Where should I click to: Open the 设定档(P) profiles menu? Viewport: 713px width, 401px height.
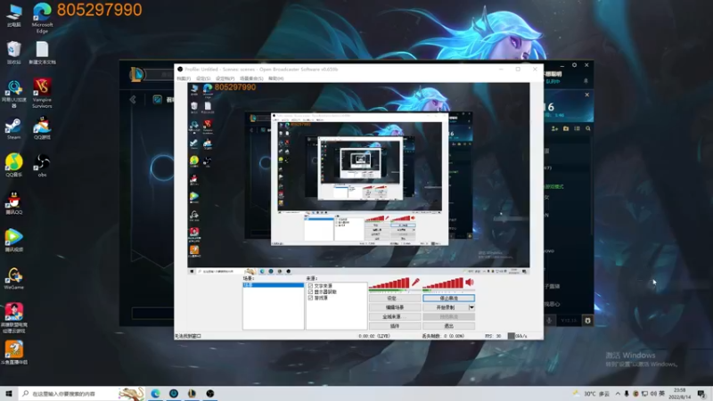pos(225,78)
